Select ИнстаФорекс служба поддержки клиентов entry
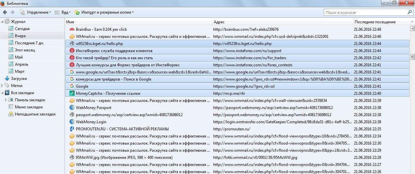Image resolution: width=415 pixels, height=174 pixels. 237,51
